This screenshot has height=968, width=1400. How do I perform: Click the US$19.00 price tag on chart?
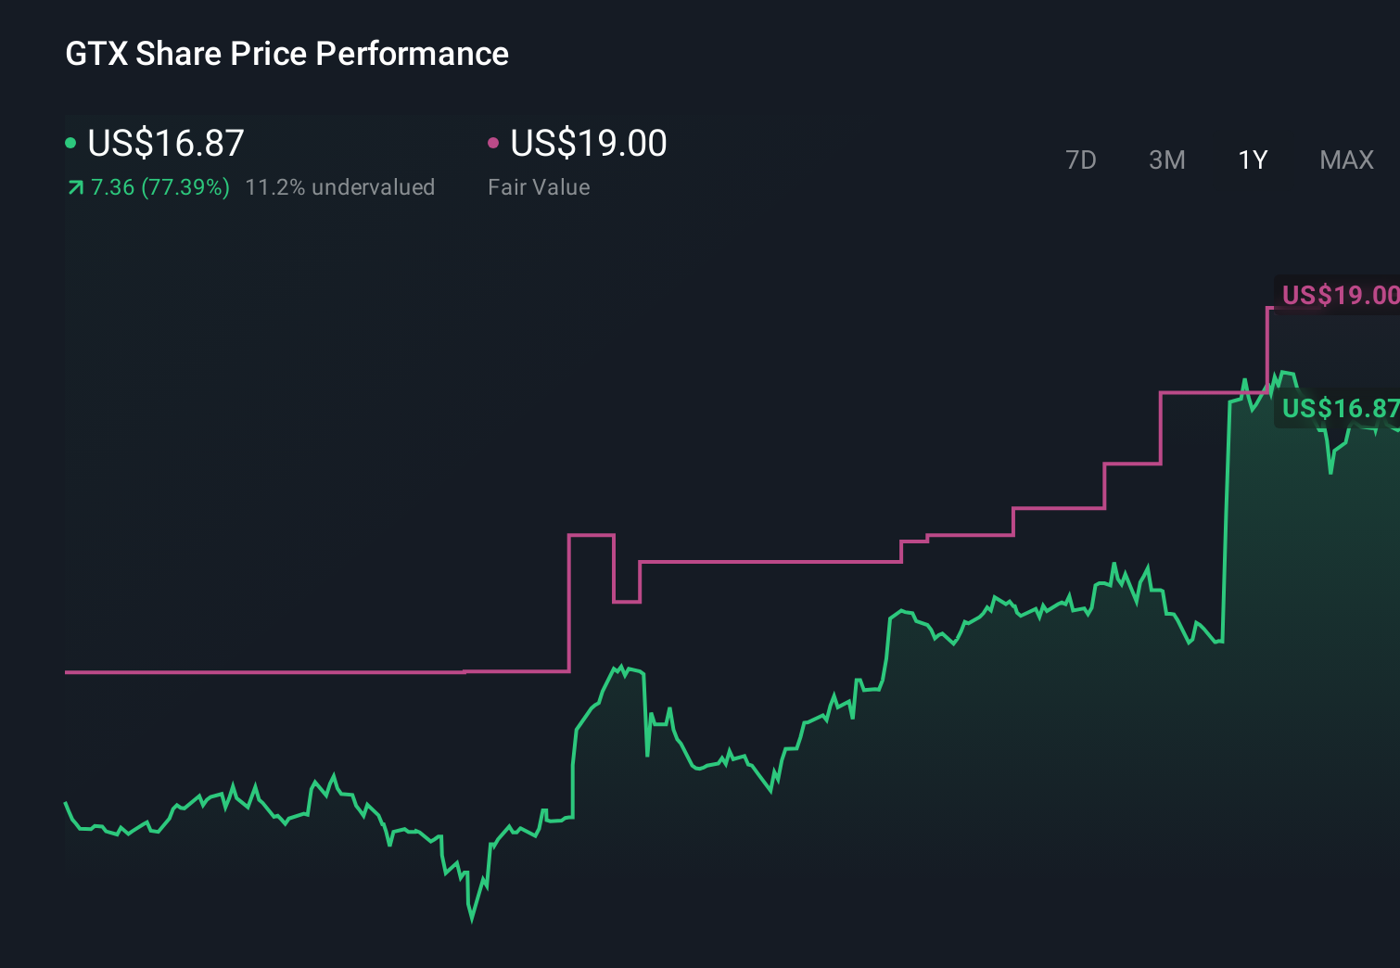pos(1338,295)
